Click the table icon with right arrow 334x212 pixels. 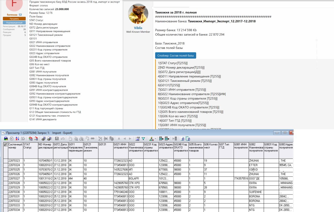tap(161, 139)
